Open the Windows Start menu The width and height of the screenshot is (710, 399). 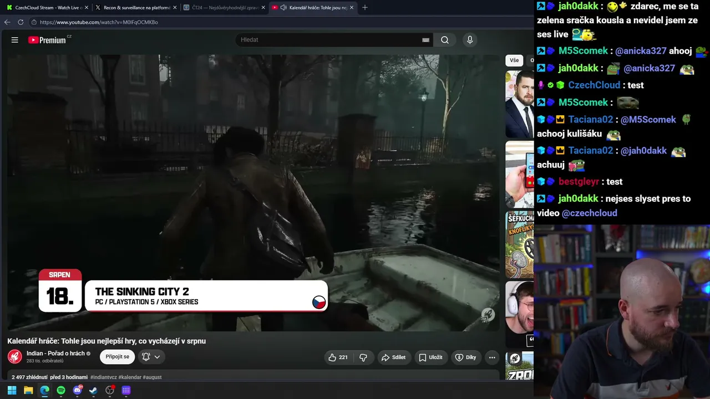(x=12, y=390)
